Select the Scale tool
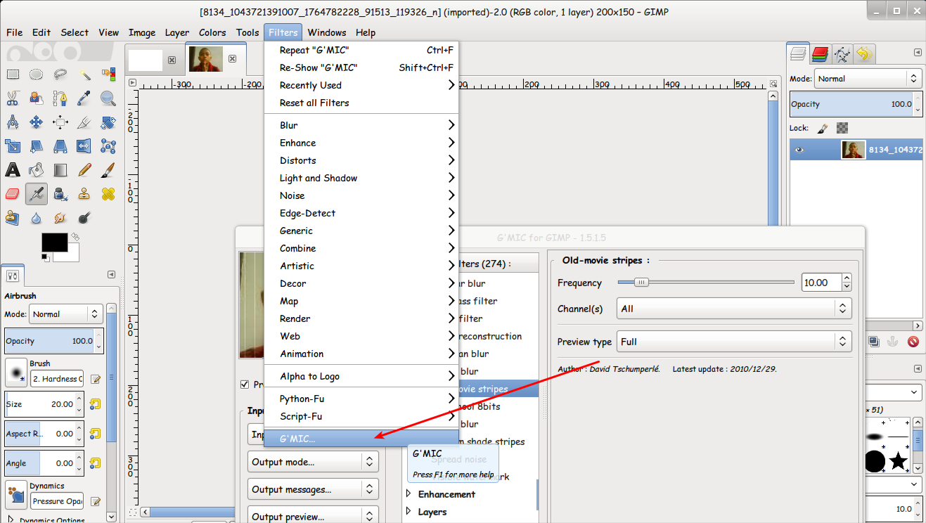This screenshot has width=926, height=523. pyautogui.click(x=13, y=146)
